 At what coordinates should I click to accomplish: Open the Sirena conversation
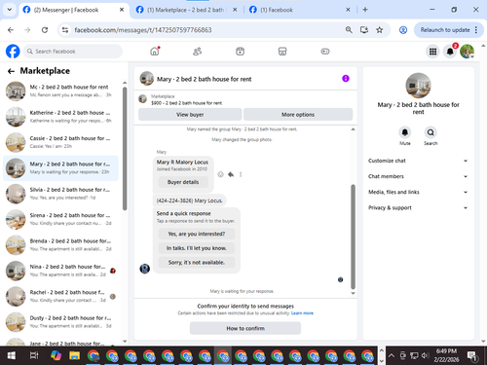(x=60, y=219)
